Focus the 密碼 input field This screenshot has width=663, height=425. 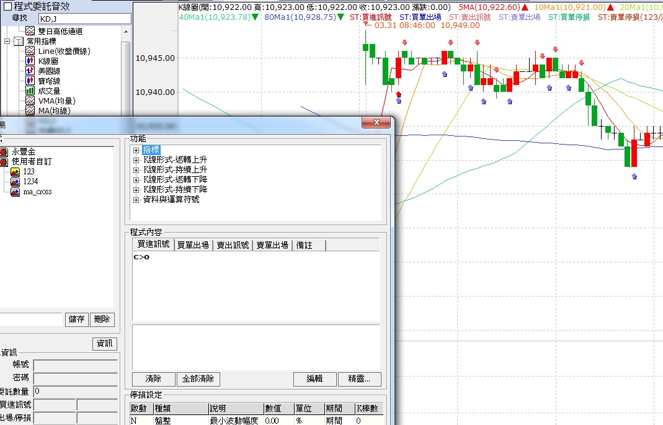(x=75, y=378)
